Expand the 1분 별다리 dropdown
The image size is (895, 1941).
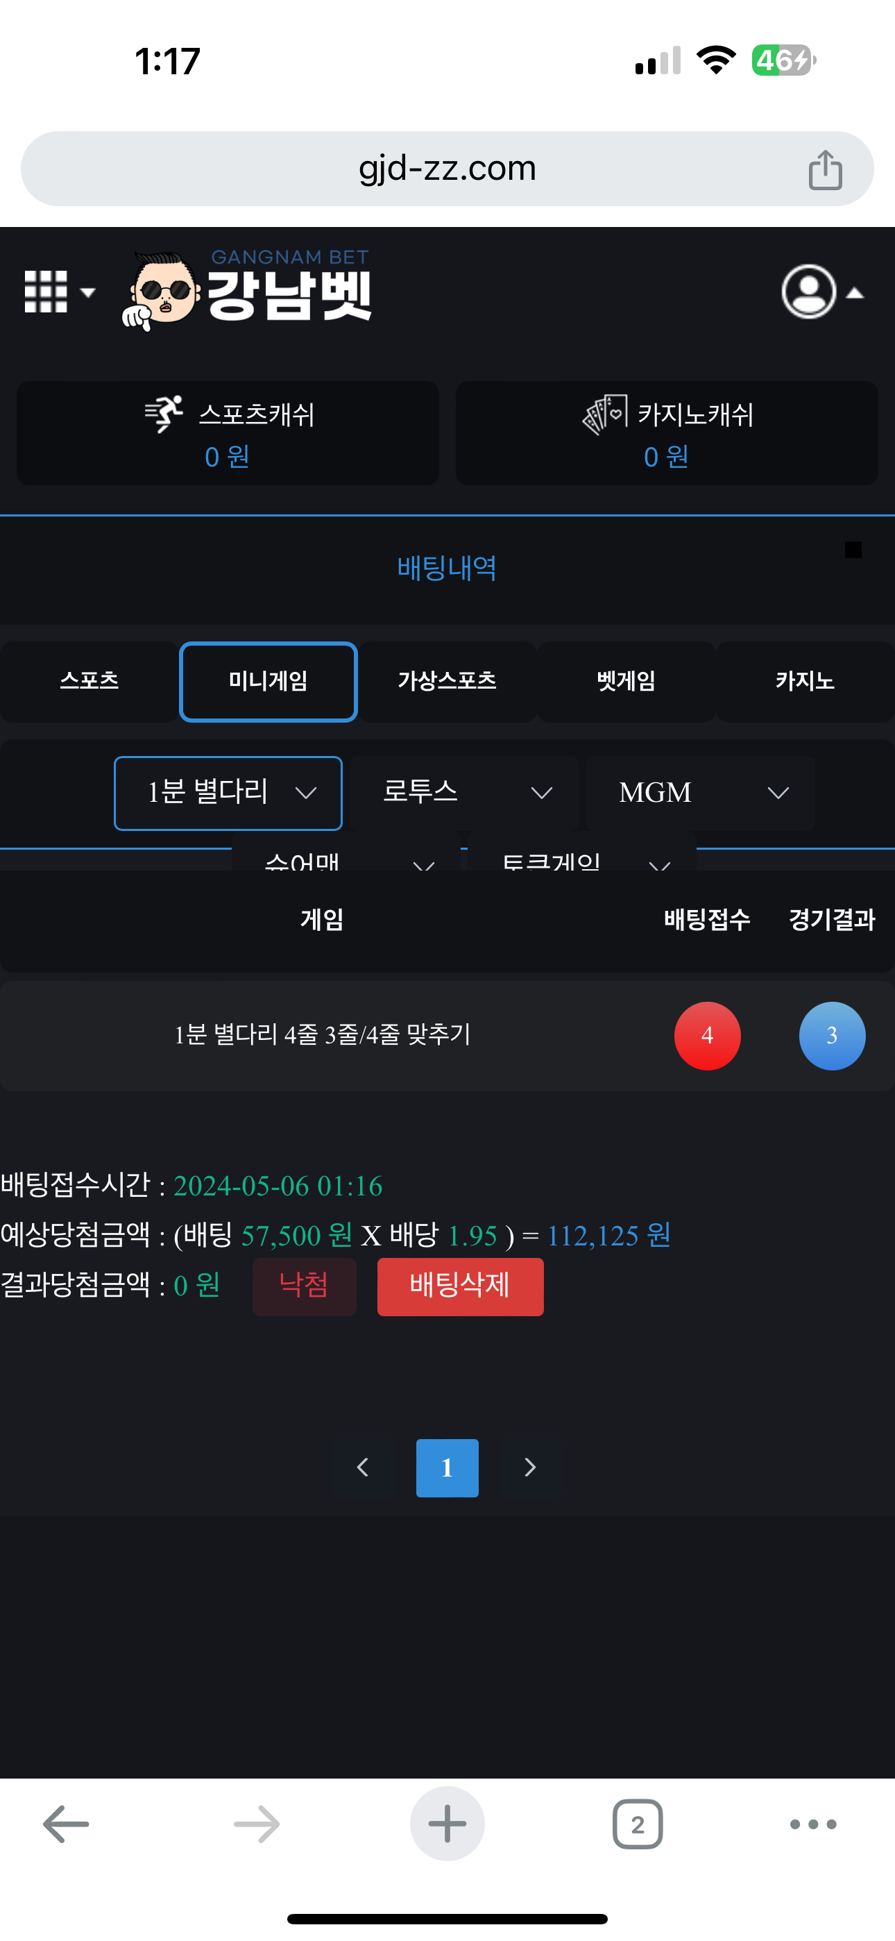point(228,793)
